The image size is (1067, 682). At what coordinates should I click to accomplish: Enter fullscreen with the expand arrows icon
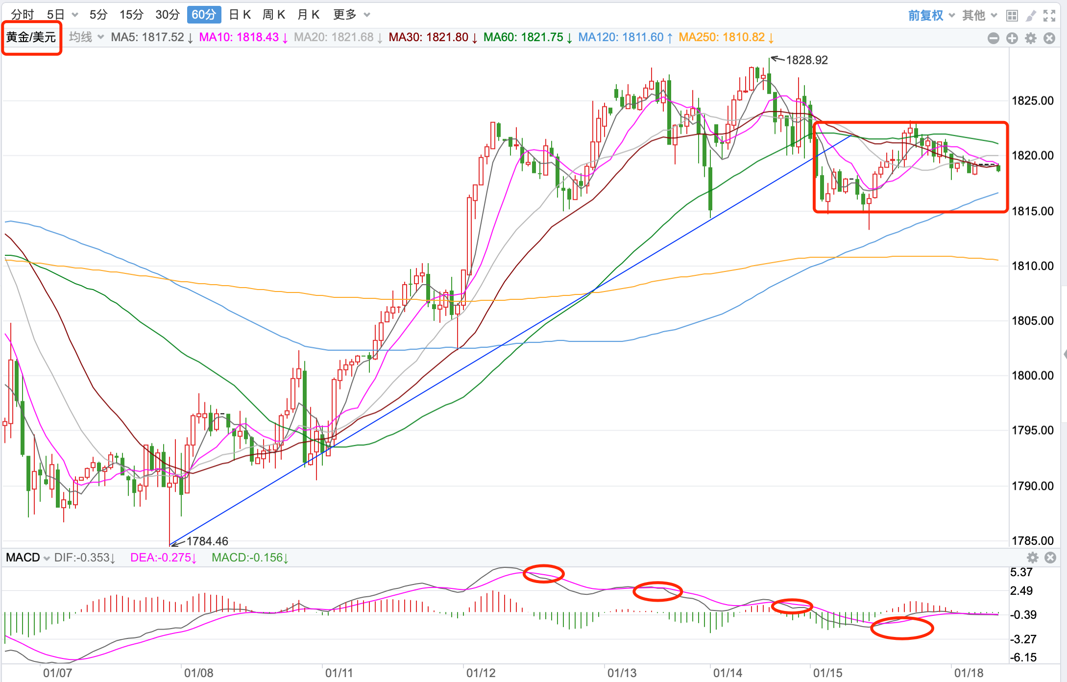[x=1049, y=15]
